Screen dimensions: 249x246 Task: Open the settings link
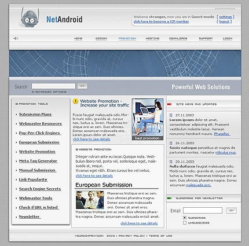point(225,17)
